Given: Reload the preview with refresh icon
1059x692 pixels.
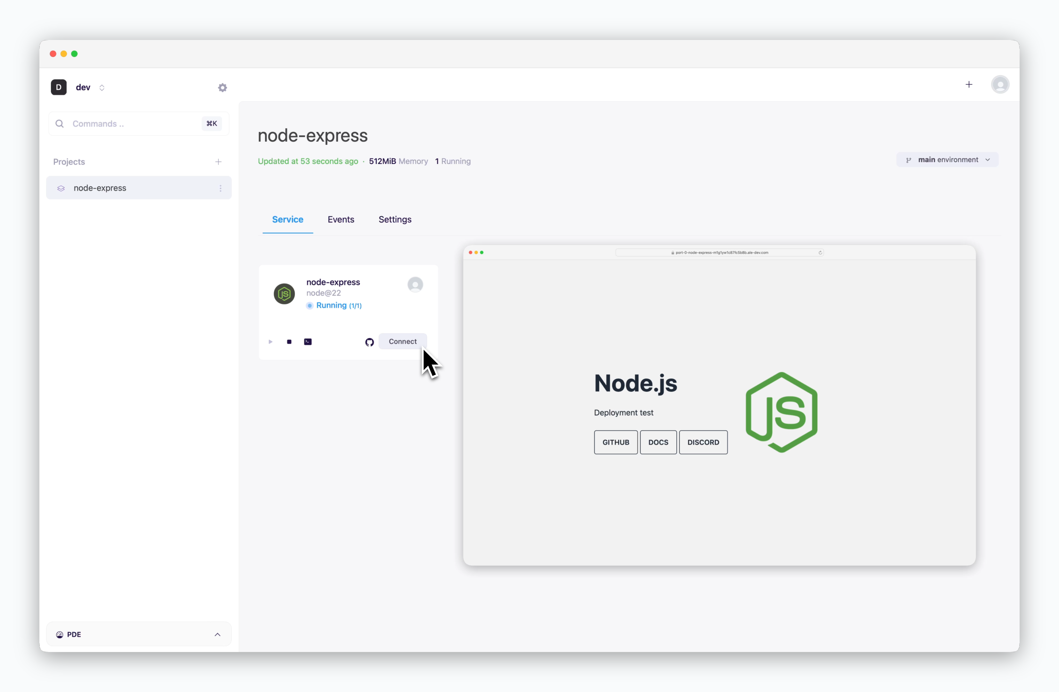Looking at the screenshot, I should tap(820, 252).
